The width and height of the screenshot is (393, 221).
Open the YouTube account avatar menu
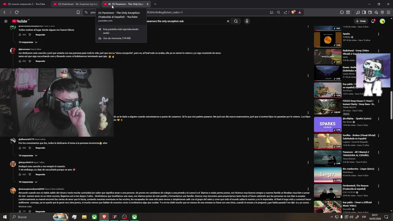[382, 21]
